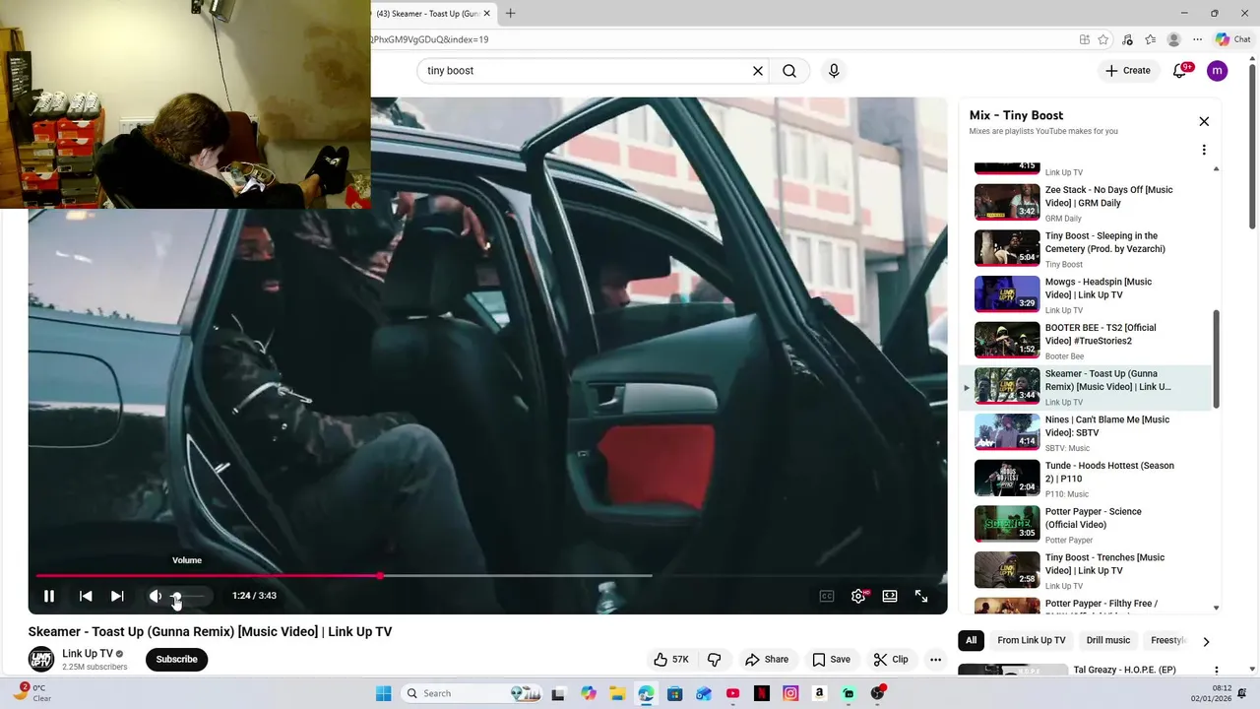Toggle subtitles/closed captions (CC)

pyautogui.click(x=827, y=596)
